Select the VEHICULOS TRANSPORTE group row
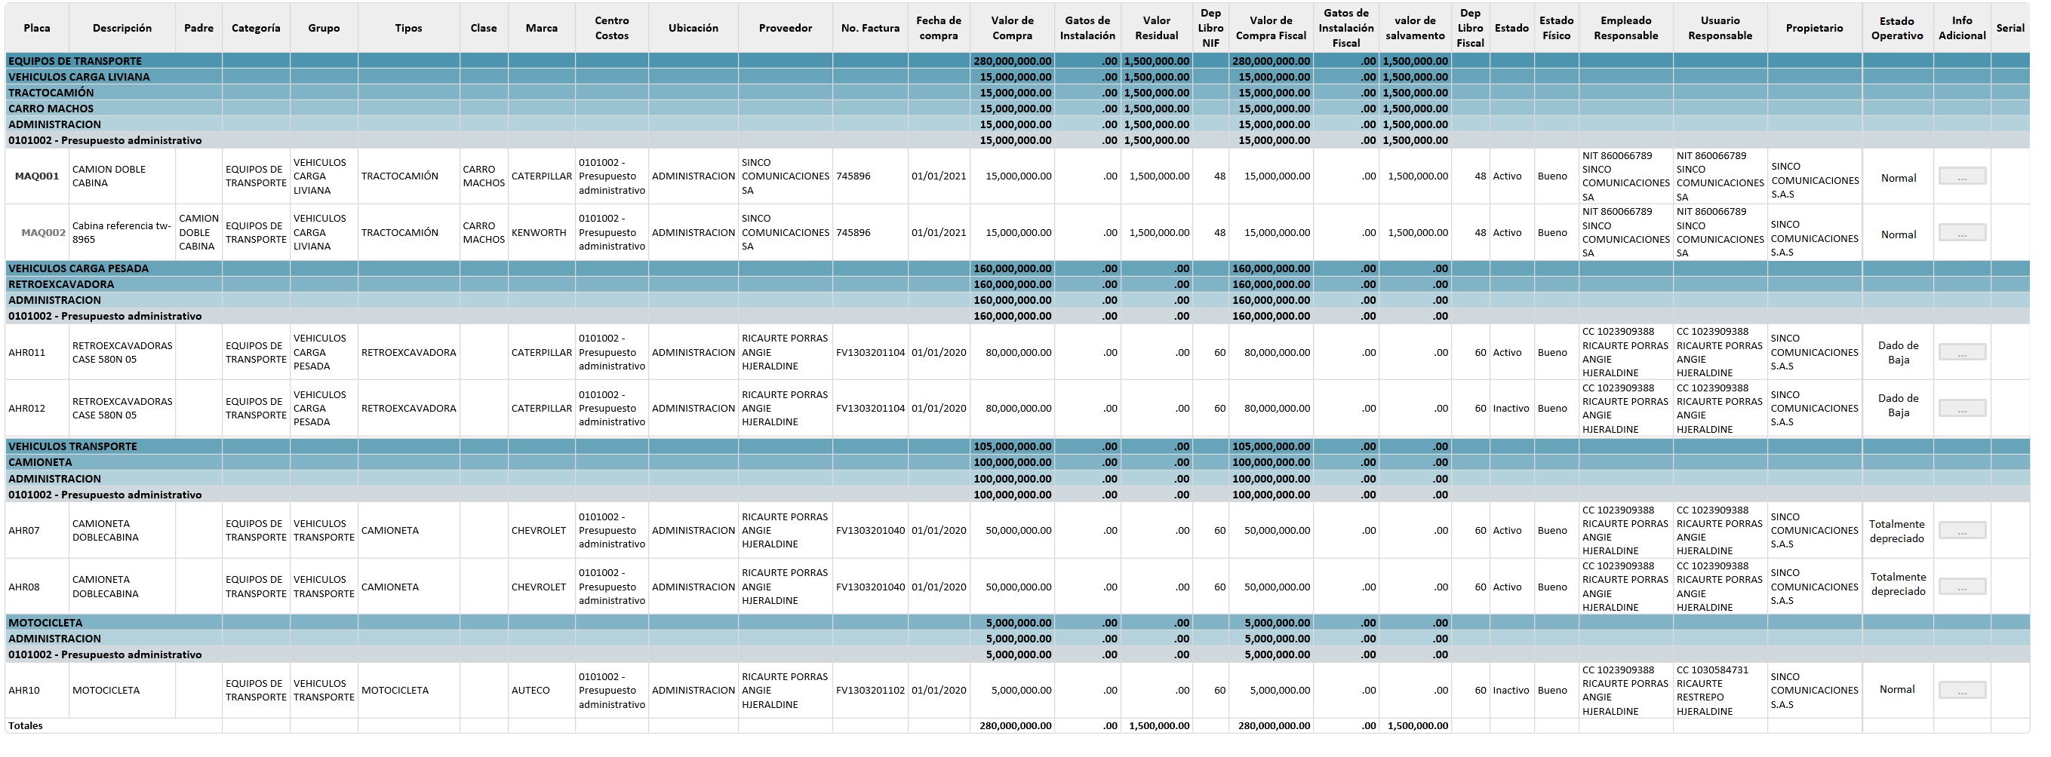 (1017, 447)
